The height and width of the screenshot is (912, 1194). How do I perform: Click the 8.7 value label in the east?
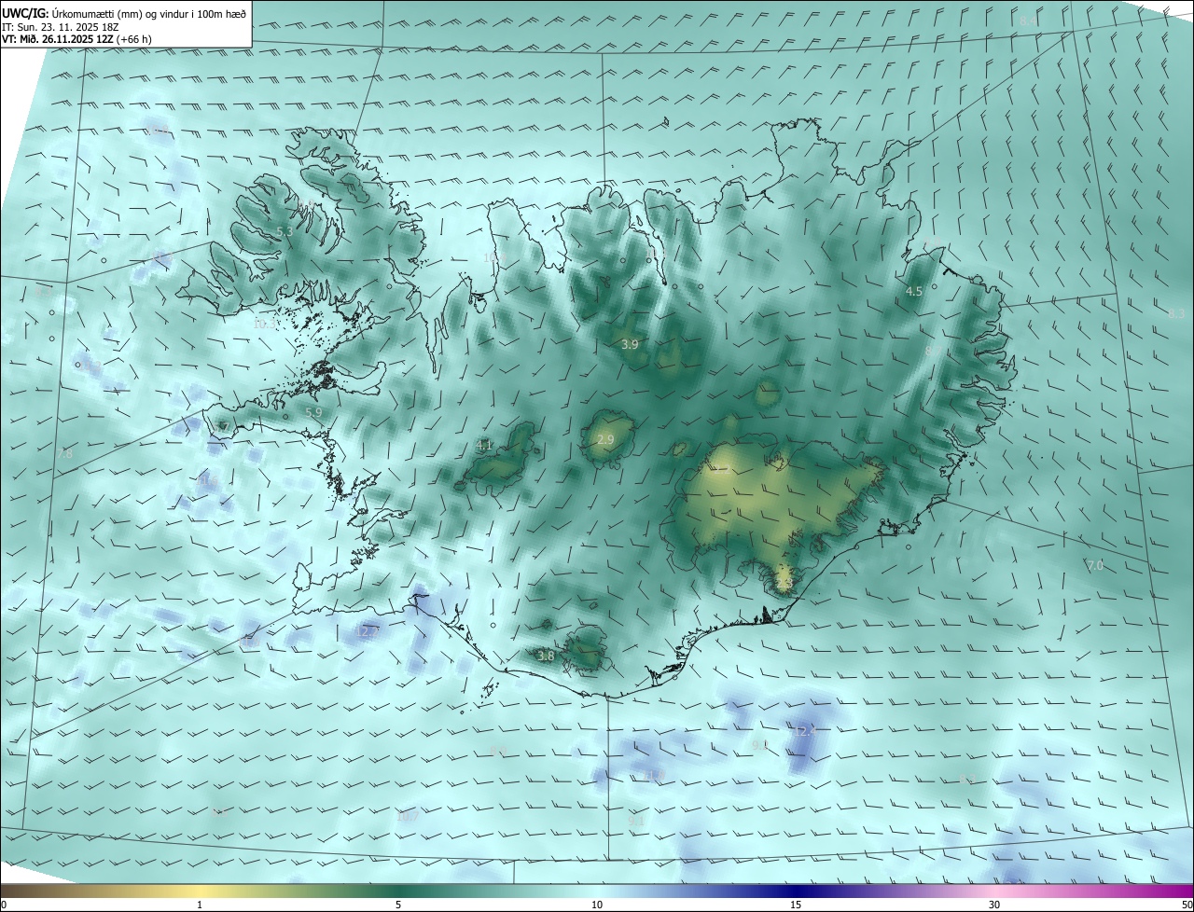[934, 351]
